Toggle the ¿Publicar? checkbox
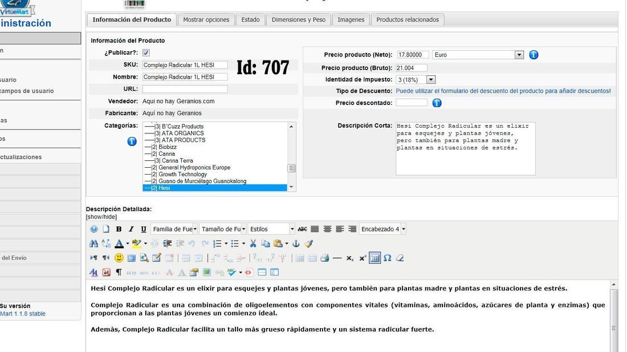Viewport: 627px width, 352px height. (x=146, y=52)
